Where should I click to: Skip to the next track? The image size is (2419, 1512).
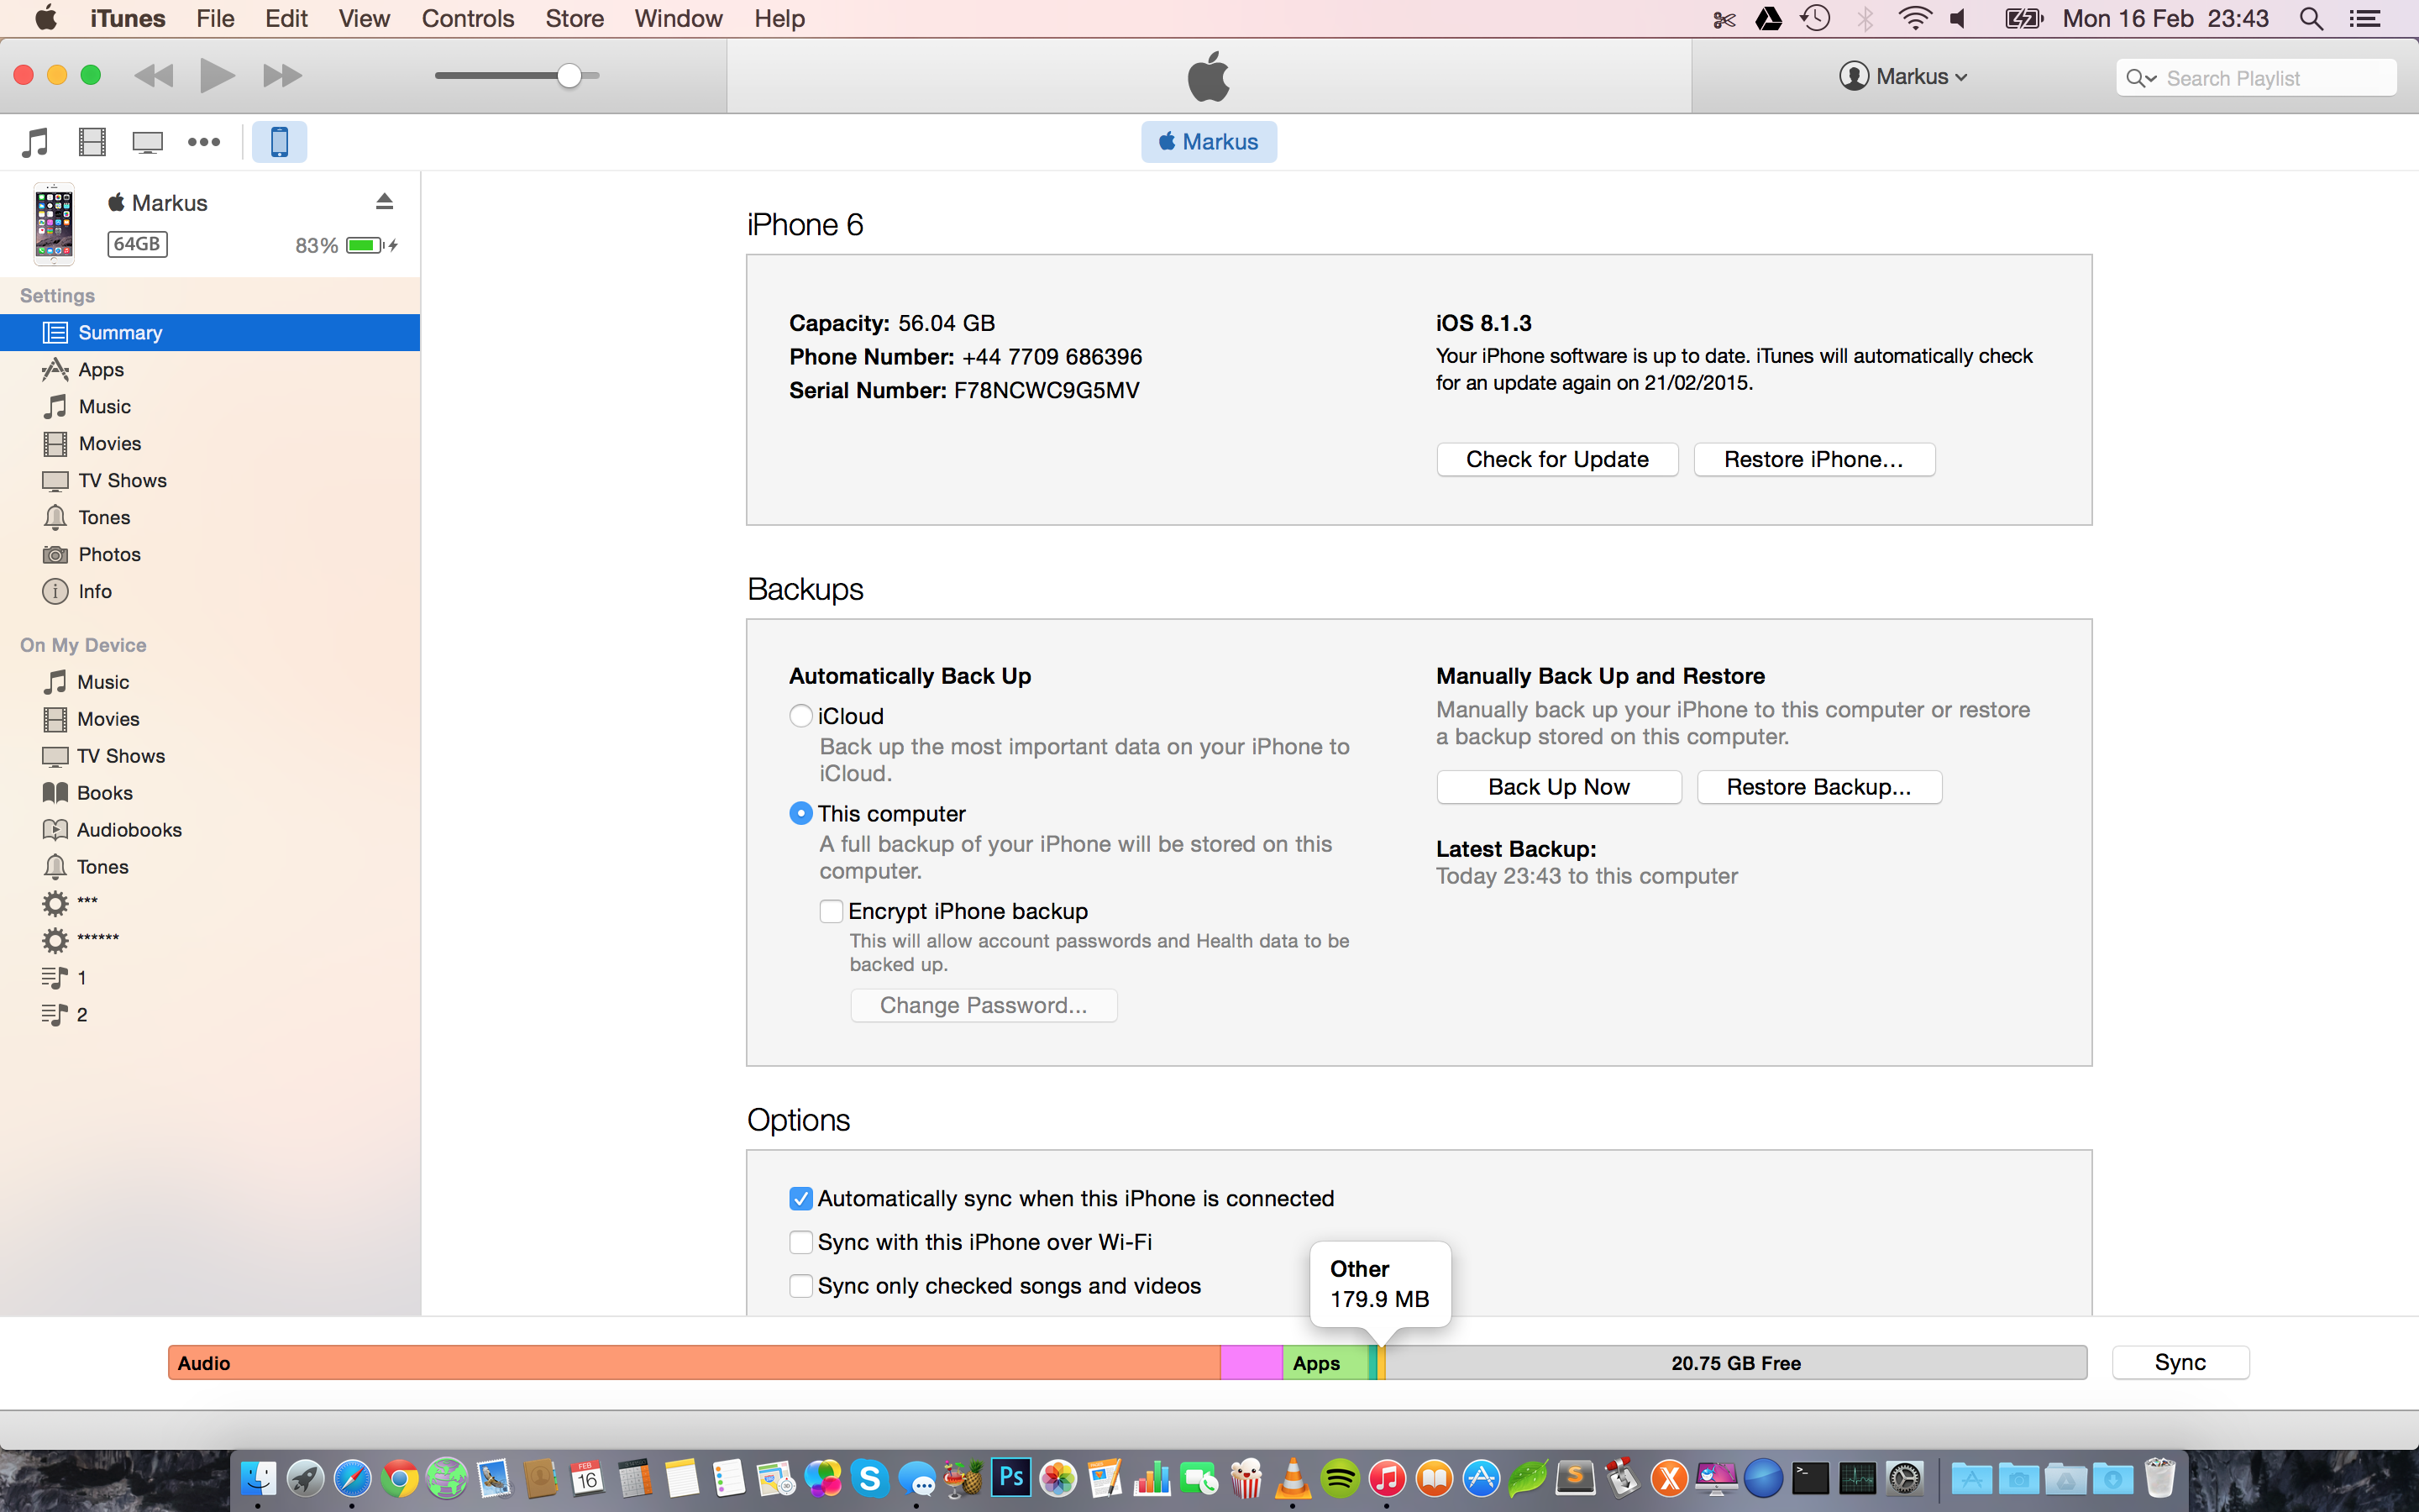(x=282, y=76)
